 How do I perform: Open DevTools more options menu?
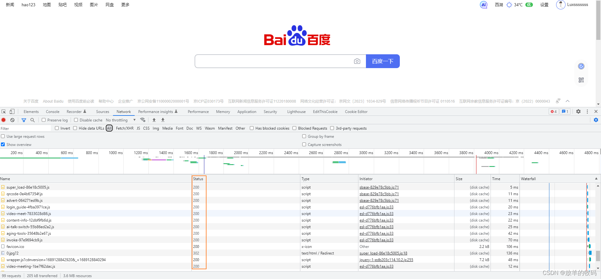point(587,111)
